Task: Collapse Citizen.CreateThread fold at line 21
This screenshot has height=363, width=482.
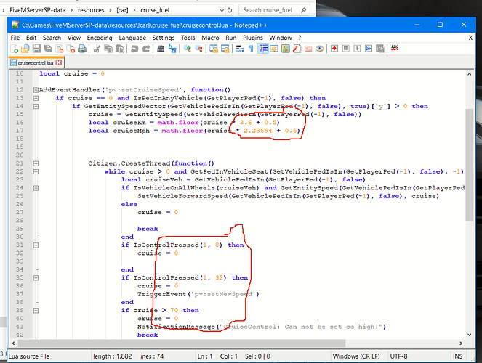Action: [x=36, y=163]
